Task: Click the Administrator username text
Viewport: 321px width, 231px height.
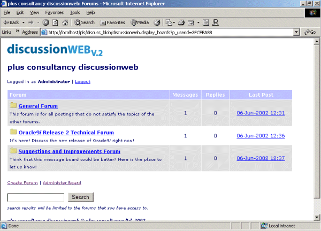Action: (54, 82)
